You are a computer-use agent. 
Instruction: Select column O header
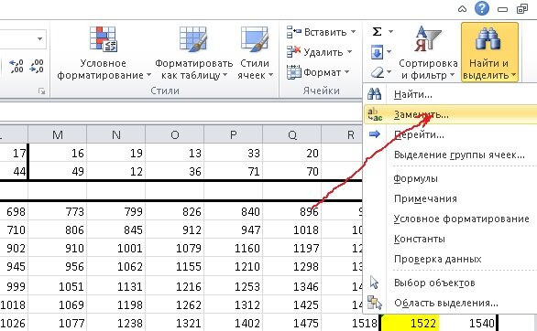pos(175,135)
